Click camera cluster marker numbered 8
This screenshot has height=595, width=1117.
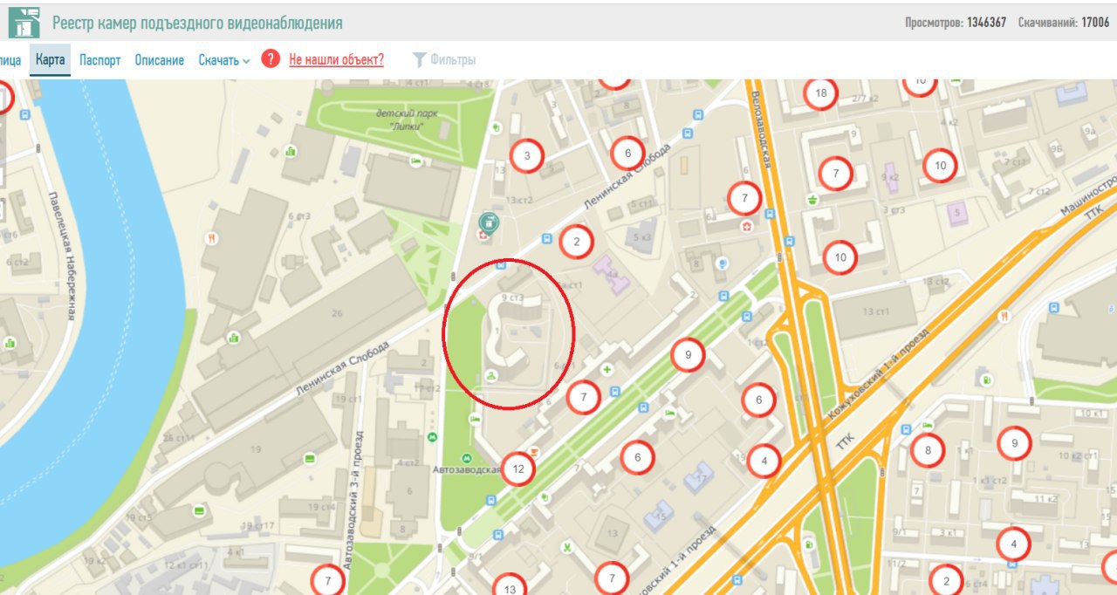point(928,450)
